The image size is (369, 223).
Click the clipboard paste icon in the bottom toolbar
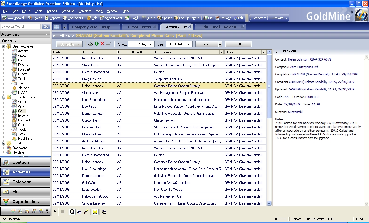click(72, 212)
